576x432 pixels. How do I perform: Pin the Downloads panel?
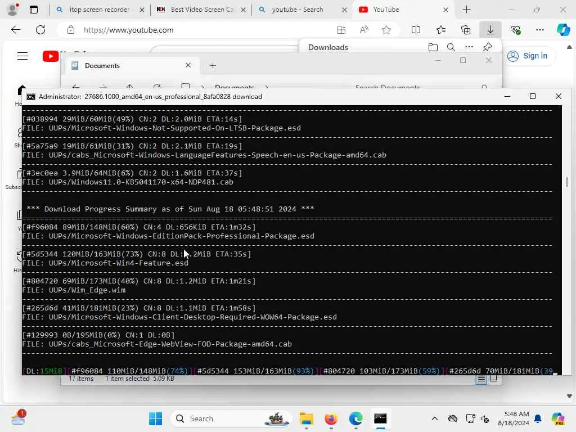[488, 47]
